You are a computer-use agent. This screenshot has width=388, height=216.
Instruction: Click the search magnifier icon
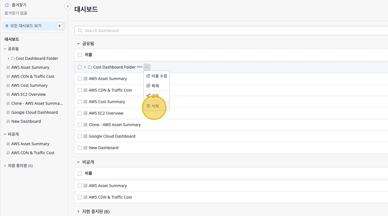[80, 31]
